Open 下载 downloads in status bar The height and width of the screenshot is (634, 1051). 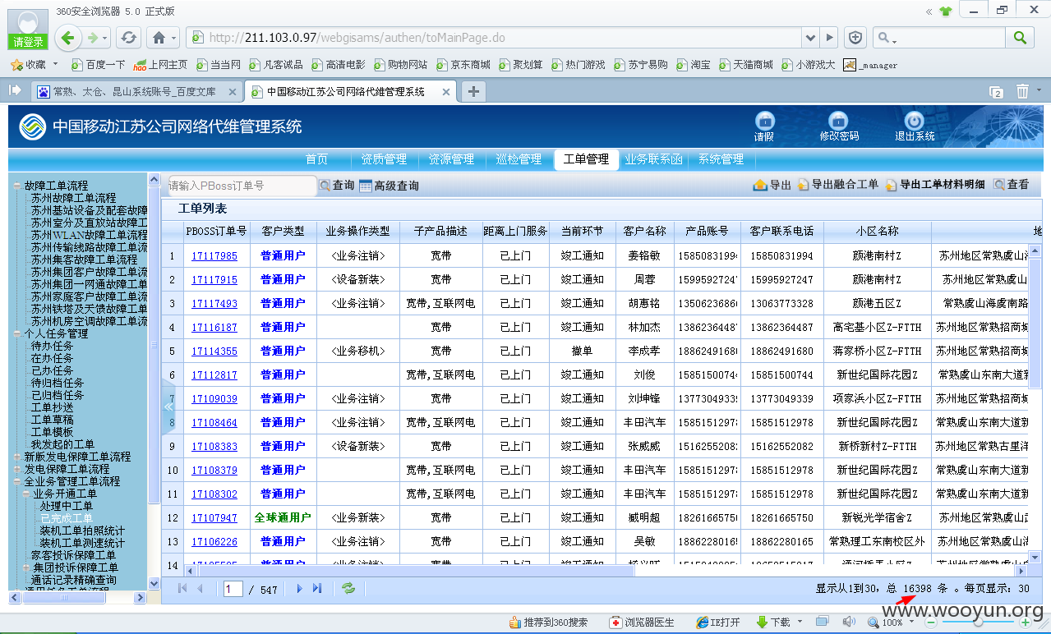click(774, 623)
